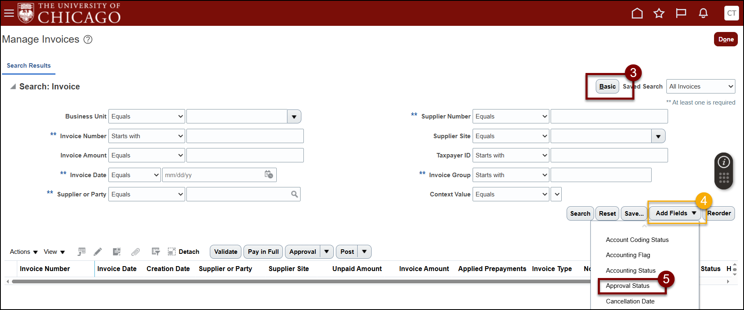Click the Supplier or Party search icon

294,194
